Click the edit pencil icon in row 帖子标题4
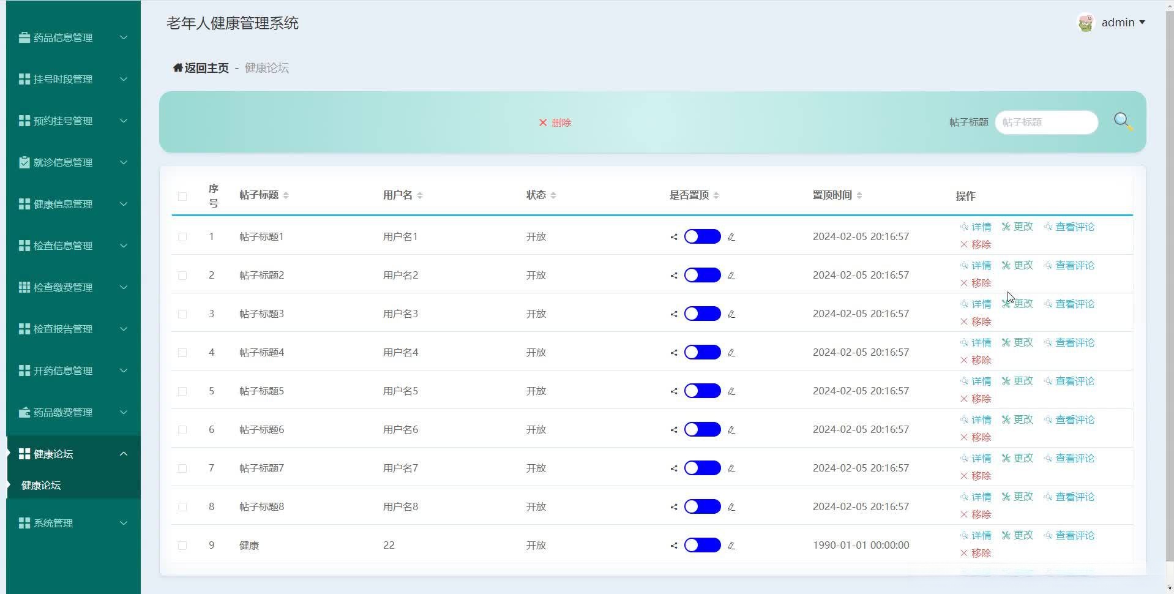This screenshot has width=1174, height=594. (731, 353)
